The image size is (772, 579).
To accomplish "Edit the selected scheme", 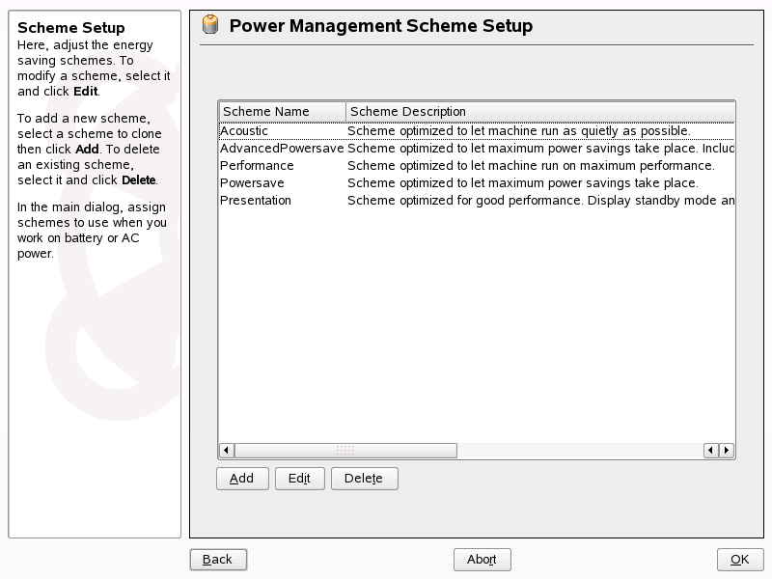I will [x=299, y=479].
